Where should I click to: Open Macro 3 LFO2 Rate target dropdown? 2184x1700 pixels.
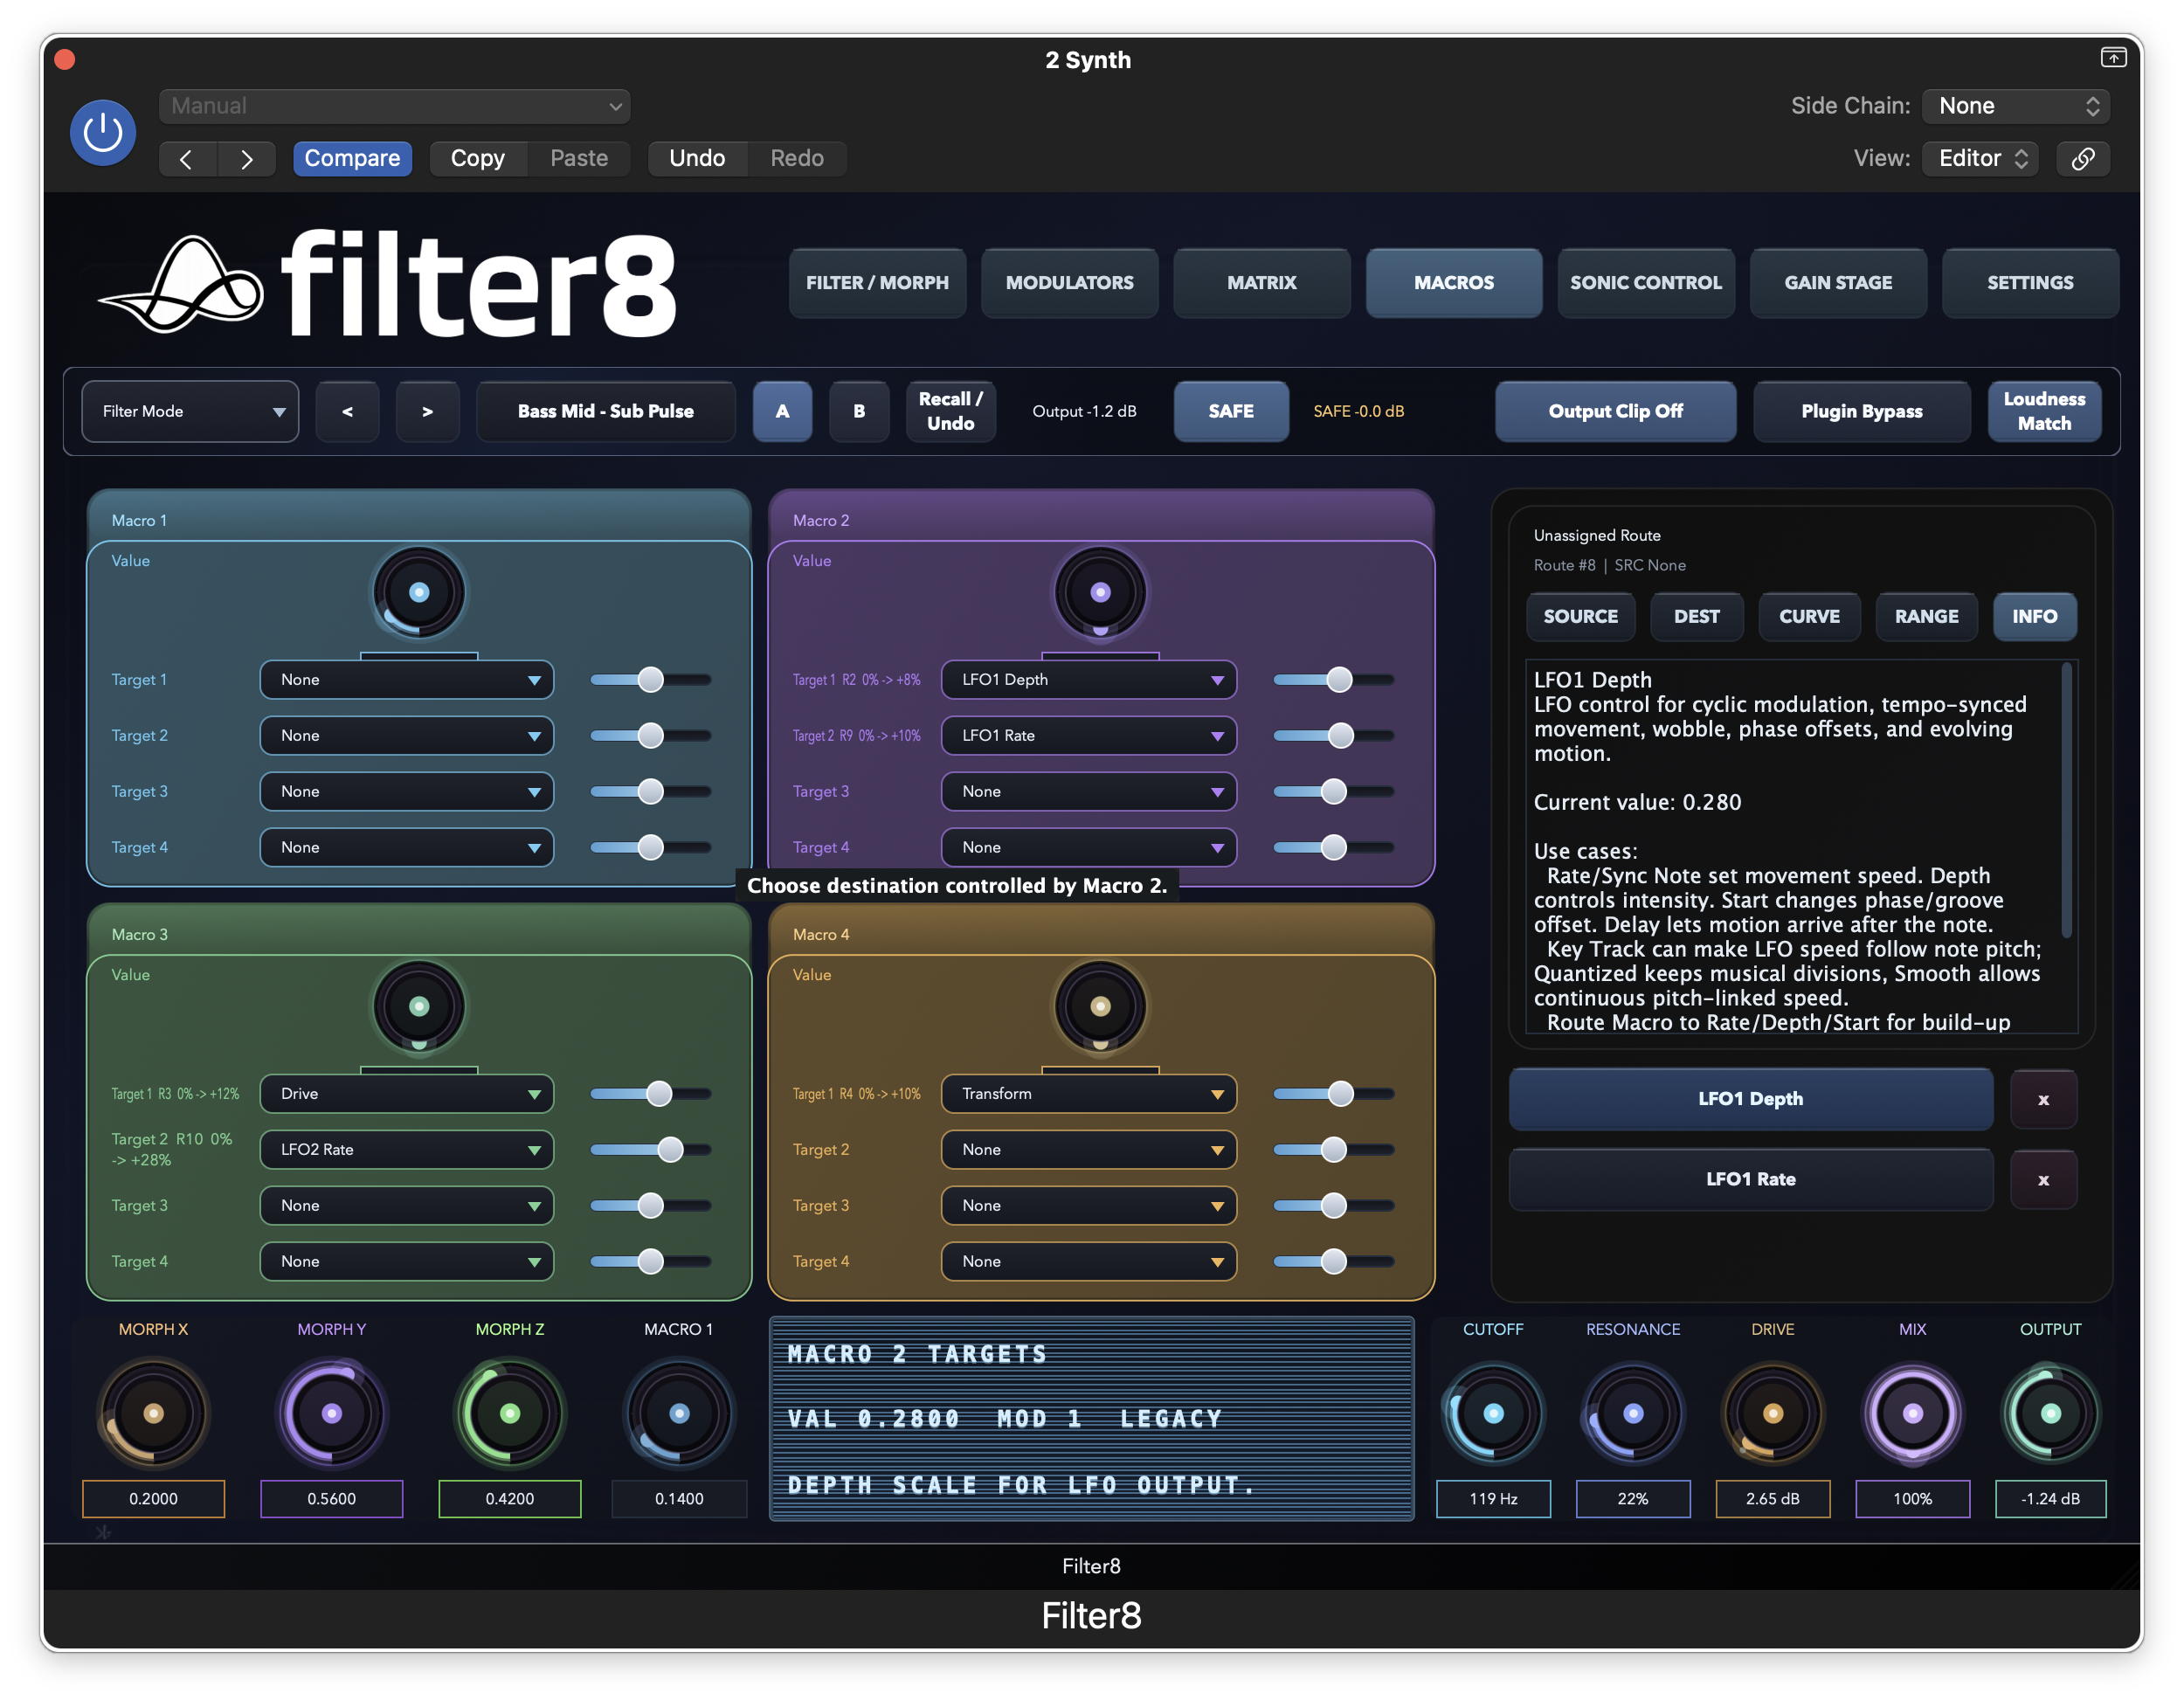tap(406, 1150)
